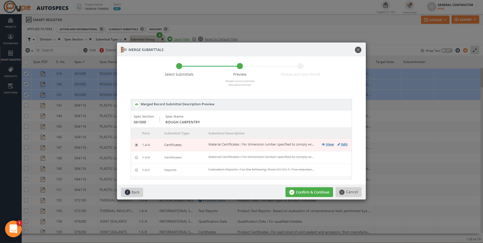Click Confirm & Continue
The width and height of the screenshot is (483, 243).
309,192
